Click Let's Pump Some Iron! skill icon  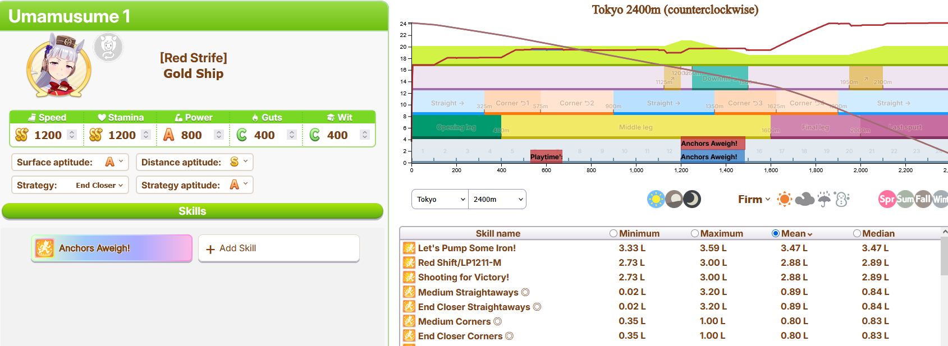tap(409, 248)
